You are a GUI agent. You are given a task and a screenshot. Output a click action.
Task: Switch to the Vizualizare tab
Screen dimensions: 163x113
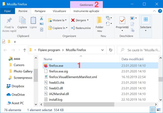point(59,11)
